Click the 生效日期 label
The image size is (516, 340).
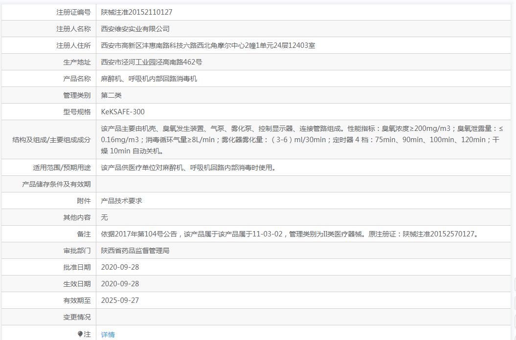77,284
